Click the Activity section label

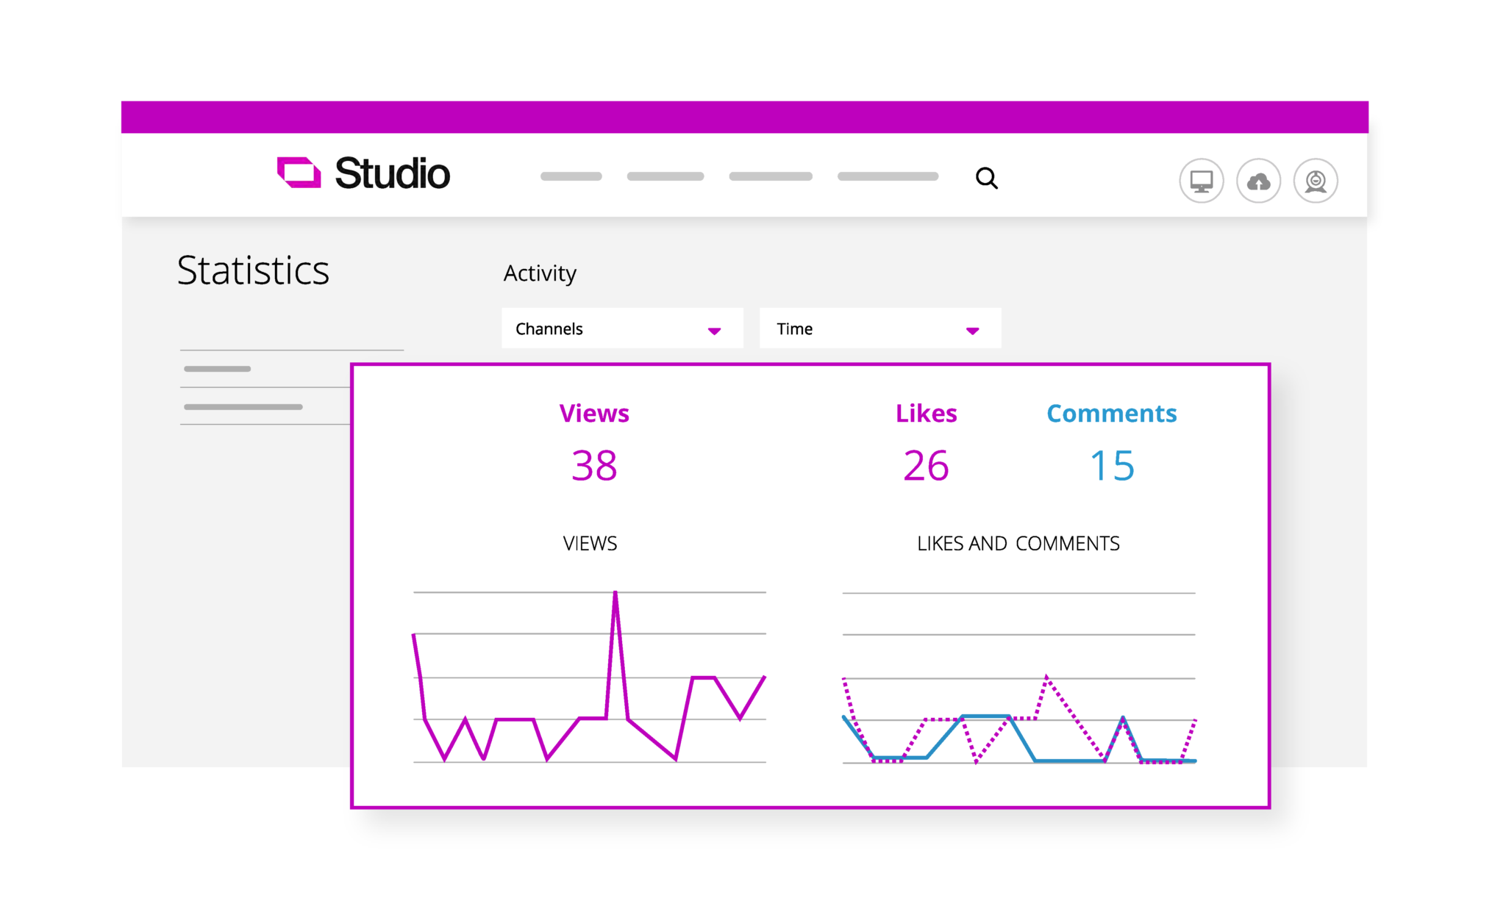540,273
